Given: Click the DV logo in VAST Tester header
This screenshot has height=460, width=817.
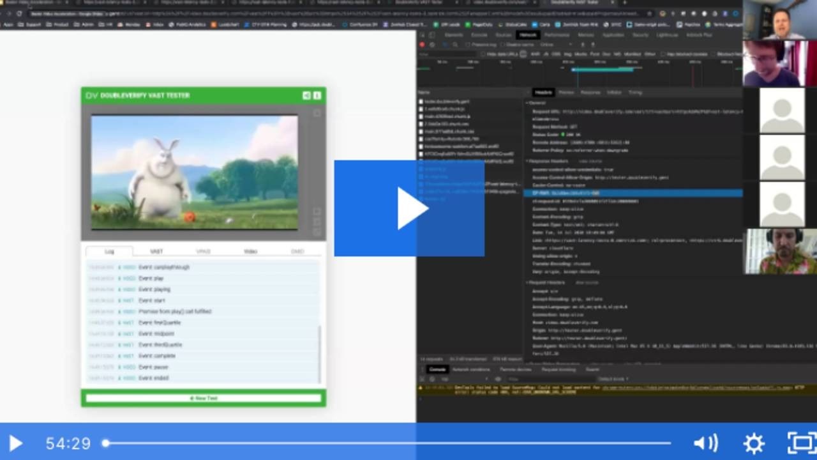Looking at the screenshot, I should click(91, 95).
